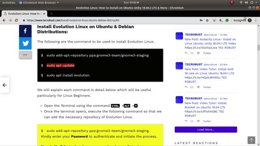The image size is (260, 146).
Task: Reload the current page
Action: [x=16, y=20]
